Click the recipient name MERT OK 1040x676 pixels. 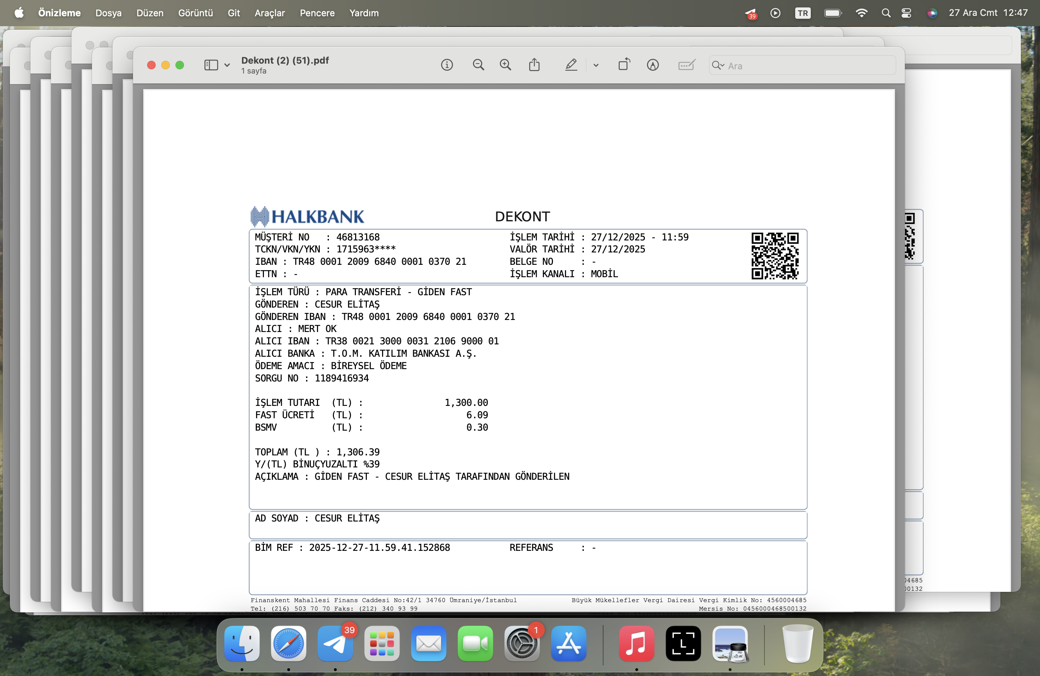(317, 329)
